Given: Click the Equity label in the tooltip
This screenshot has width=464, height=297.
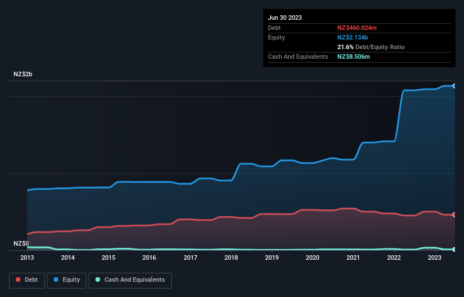Looking at the screenshot, I should tap(276, 37).
